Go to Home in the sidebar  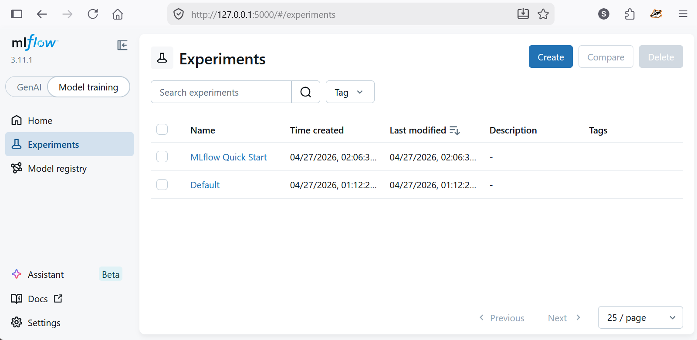point(69,120)
